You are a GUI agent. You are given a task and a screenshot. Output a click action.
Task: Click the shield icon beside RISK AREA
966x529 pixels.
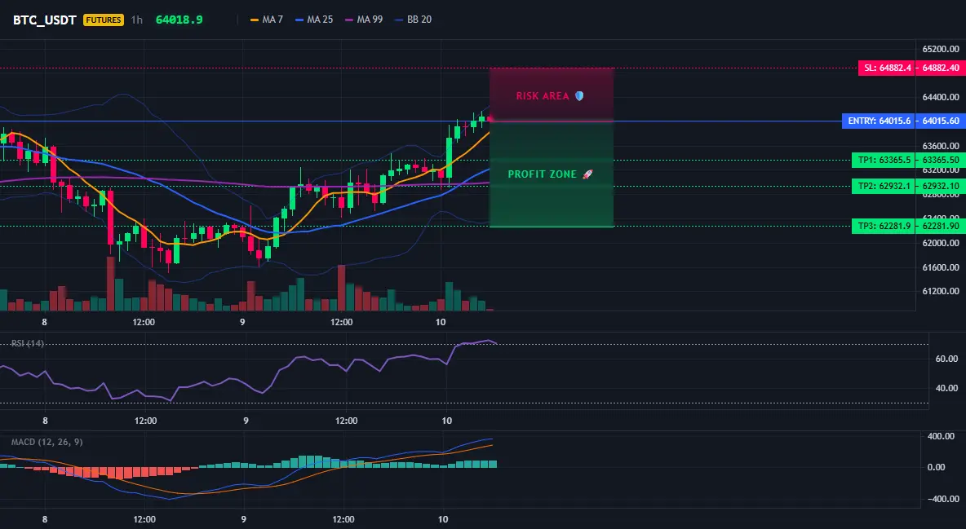578,96
